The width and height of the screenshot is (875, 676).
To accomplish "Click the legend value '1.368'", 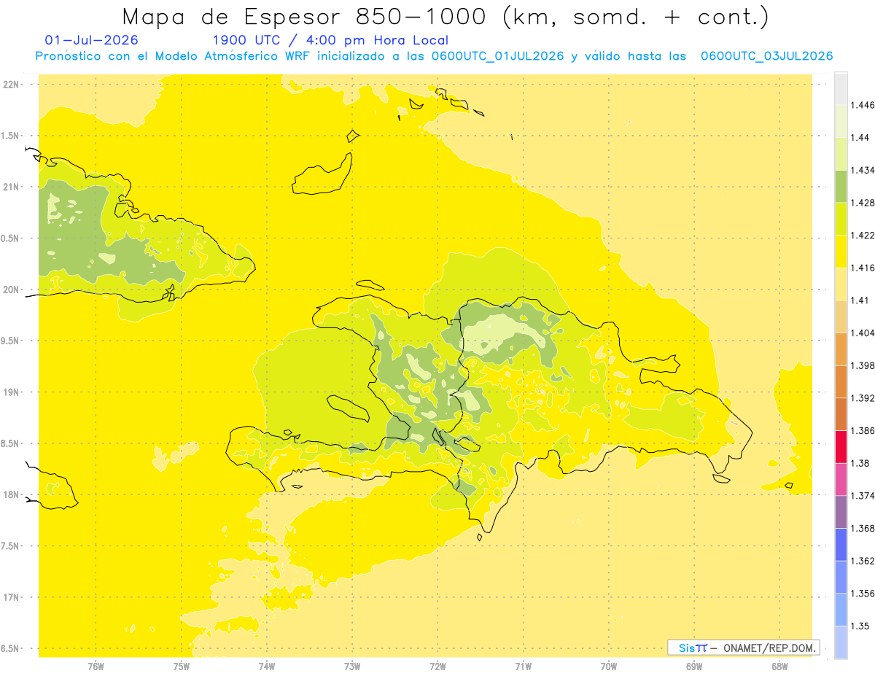I will click(863, 528).
